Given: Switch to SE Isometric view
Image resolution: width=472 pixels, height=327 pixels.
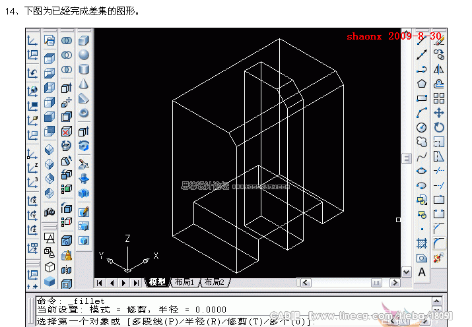Looking at the screenshot, I should [50, 164].
